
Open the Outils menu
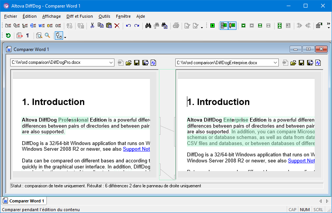coord(104,16)
